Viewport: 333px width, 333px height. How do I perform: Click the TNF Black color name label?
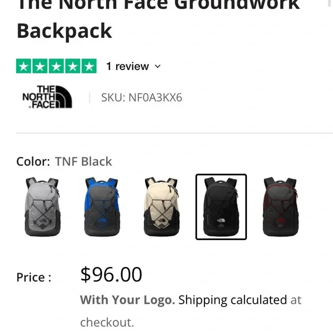click(83, 161)
